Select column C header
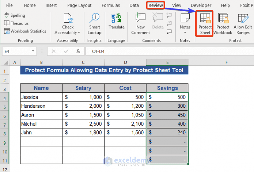 [83, 62]
